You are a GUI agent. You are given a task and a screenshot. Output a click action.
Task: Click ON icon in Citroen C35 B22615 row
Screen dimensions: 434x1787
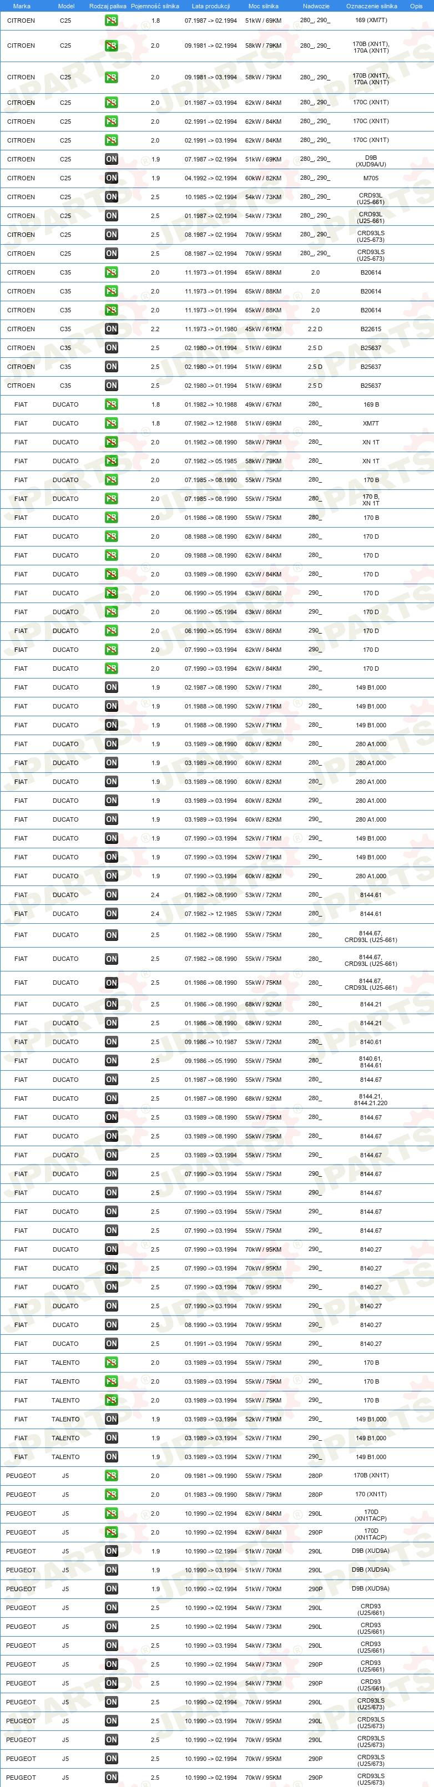pos(111,330)
